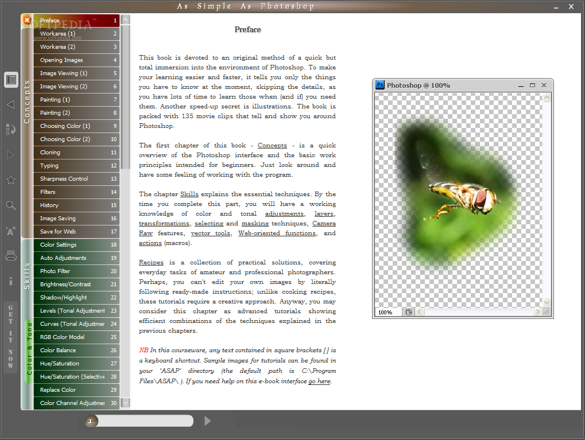Viewport: 585px width, 440px height.
Task: Print the page with printer icon
Action: 11,256
